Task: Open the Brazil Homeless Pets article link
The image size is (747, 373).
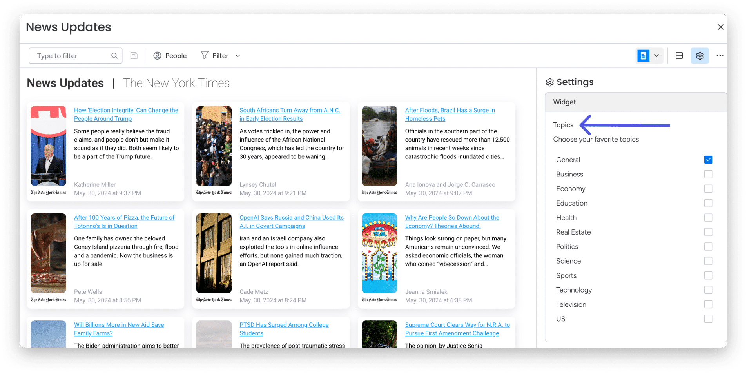Action: (450, 115)
